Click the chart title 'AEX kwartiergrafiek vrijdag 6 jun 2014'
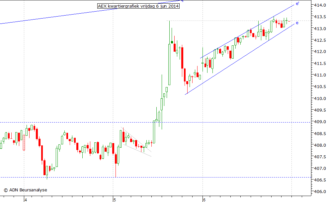 [x=138, y=6]
